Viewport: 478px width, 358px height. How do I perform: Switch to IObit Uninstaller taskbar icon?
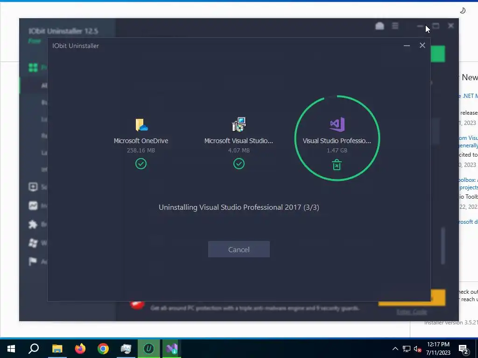click(148, 348)
